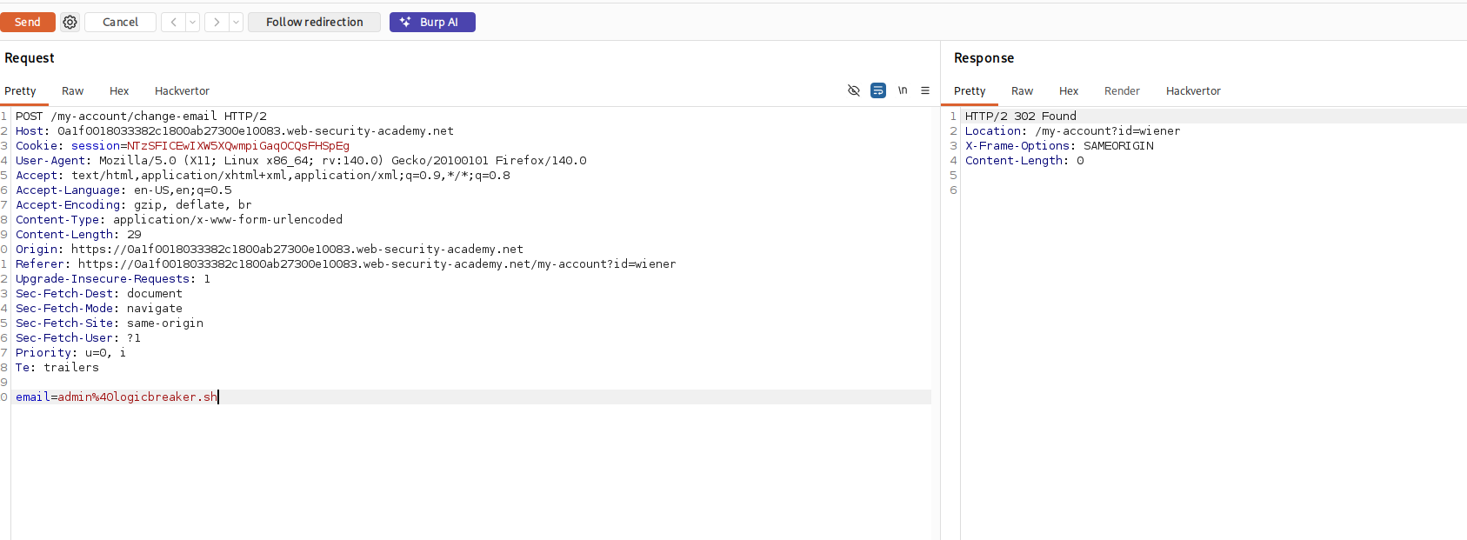Open Burp AI
1467x540 pixels.
click(x=432, y=22)
